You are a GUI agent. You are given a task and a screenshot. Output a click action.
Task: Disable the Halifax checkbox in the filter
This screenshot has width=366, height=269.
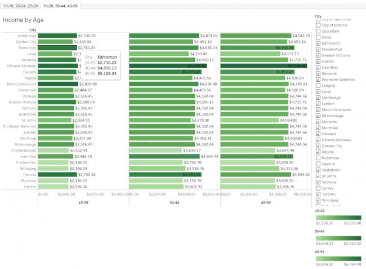[x=318, y=61]
